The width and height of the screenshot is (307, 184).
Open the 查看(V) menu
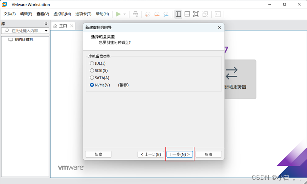pos(43,14)
